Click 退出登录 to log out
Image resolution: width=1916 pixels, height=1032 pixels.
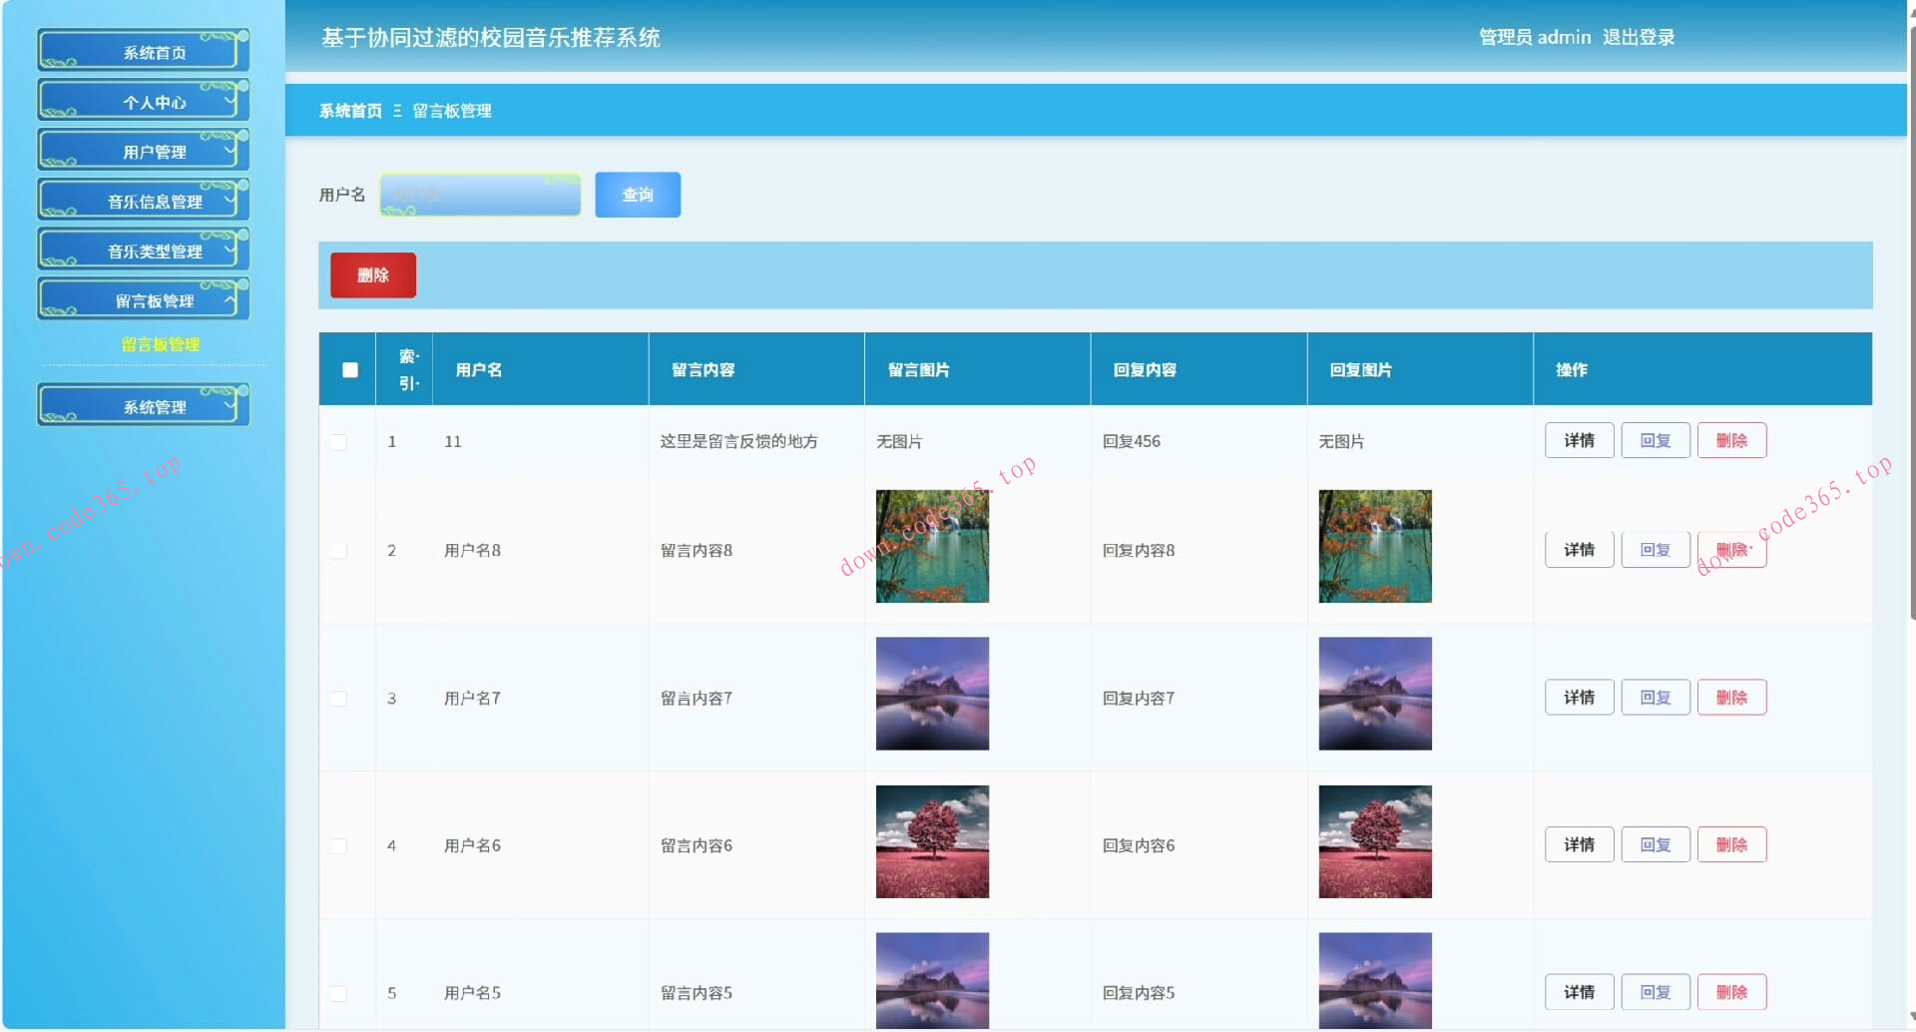pos(1638,38)
